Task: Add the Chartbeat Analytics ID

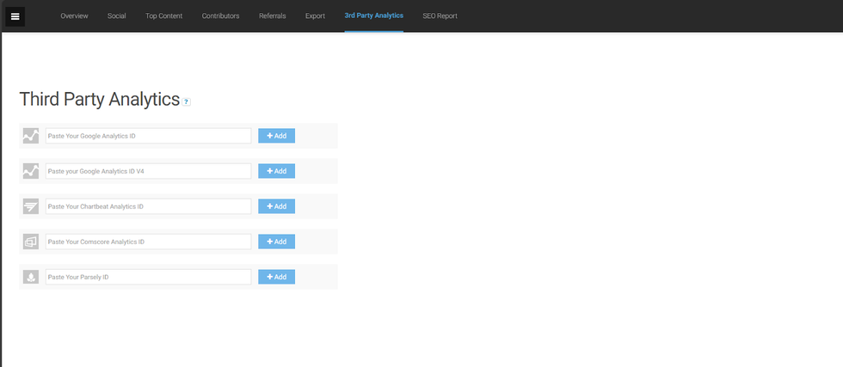Action: coord(276,206)
